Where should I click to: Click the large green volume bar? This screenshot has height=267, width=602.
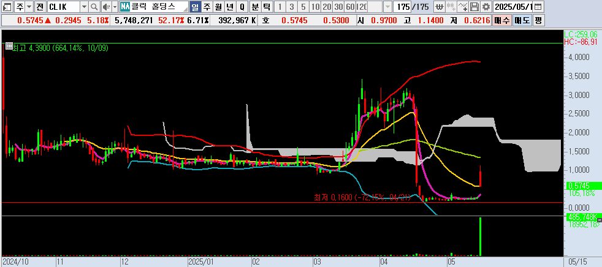coord(480,236)
